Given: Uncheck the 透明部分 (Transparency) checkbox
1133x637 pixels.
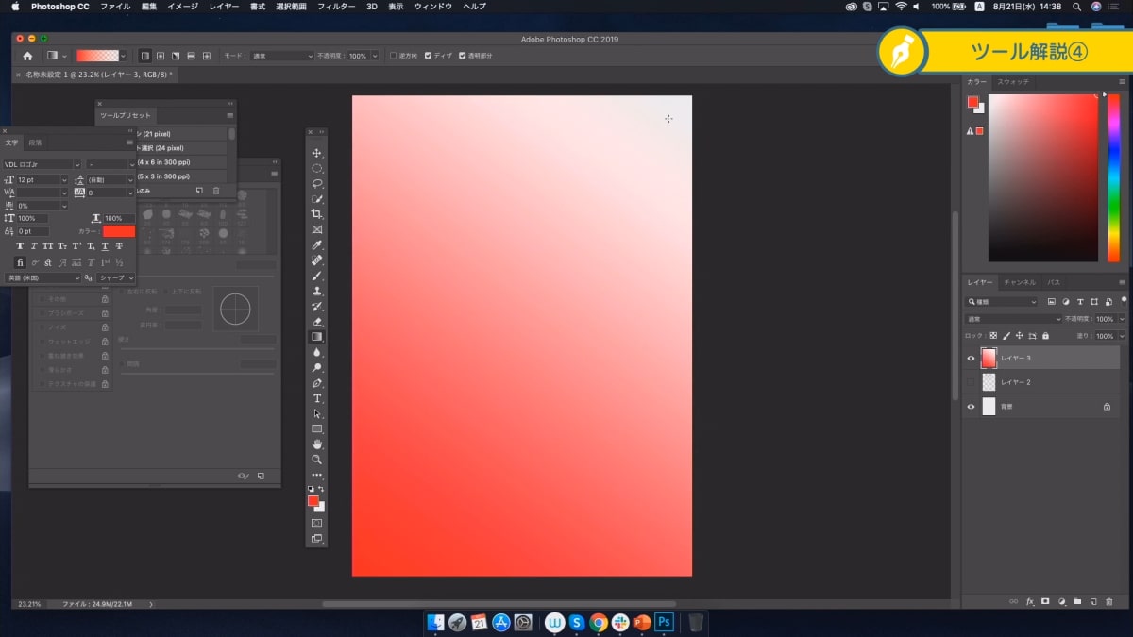Looking at the screenshot, I should (462, 56).
